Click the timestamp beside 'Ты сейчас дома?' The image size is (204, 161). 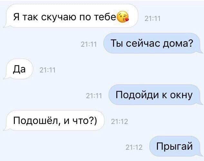pos(89,44)
